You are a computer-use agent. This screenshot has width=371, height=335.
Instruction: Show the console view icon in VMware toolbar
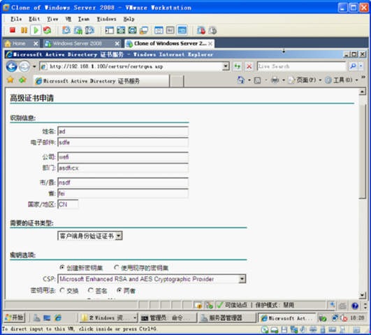pos(182,30)
